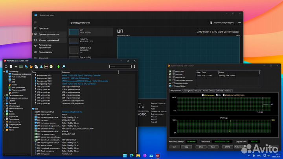Screen dimensions: 283x159
Task: Click the person-shaped icon in AIDA64 toolbar
Action: pyautogui.click(x=41, y=67)
